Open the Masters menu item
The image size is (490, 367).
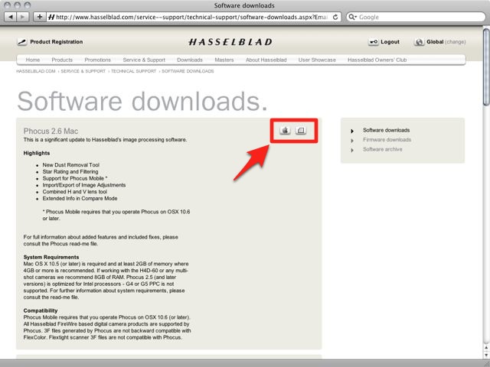(x=224, y=60)
